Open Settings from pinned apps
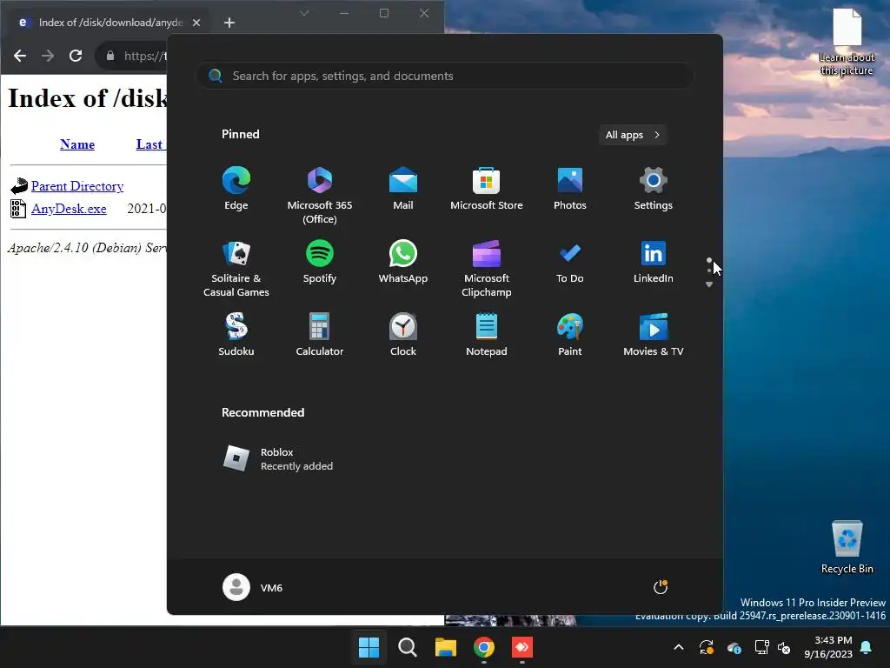This screenshot has height=668, width=890. click(x=654, y=189)
